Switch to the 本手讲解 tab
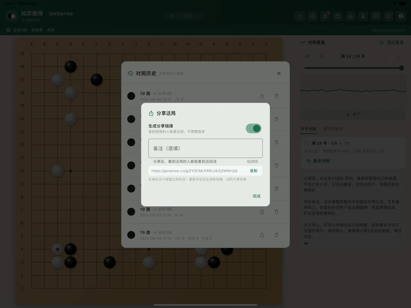The width and height of the screenshot is (411, 308). pos(309,129)
